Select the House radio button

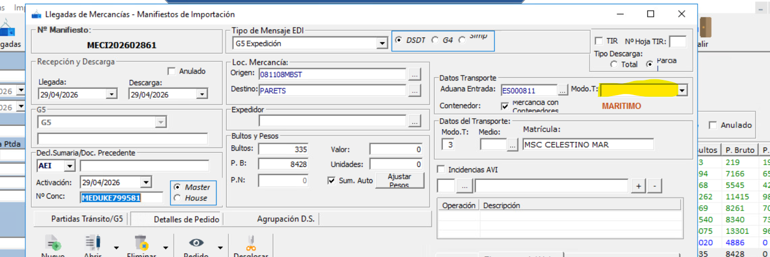pos(178,198)
